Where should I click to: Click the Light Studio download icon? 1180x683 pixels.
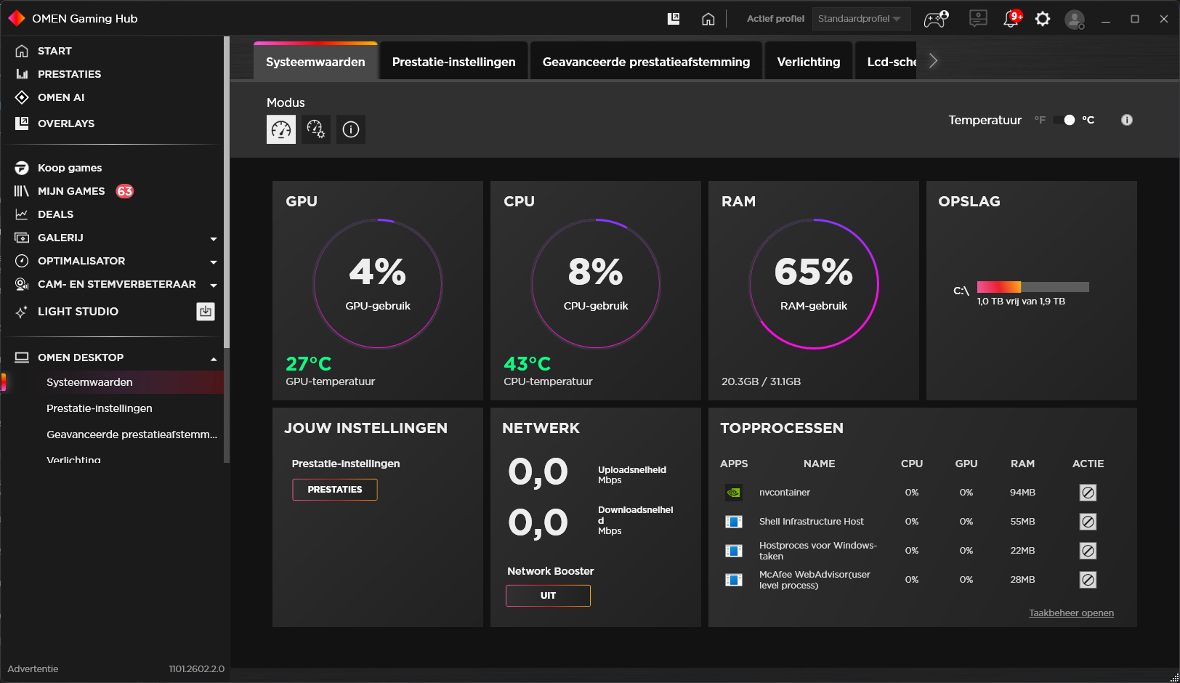tap(206, 312)
